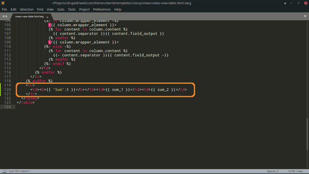Click sum_2 variable on line 120

point(163,90)
